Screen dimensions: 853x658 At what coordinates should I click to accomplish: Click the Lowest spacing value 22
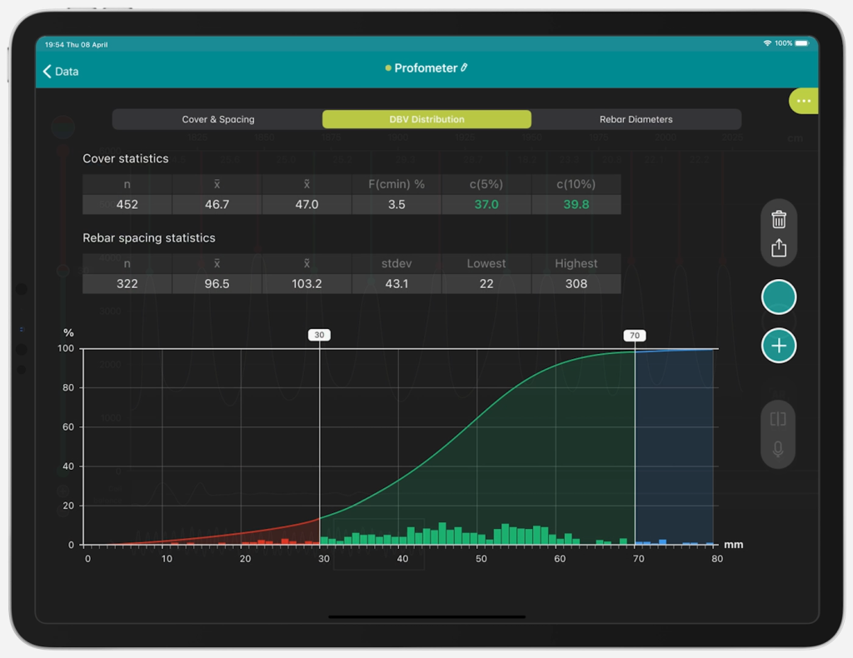point(486,284)
